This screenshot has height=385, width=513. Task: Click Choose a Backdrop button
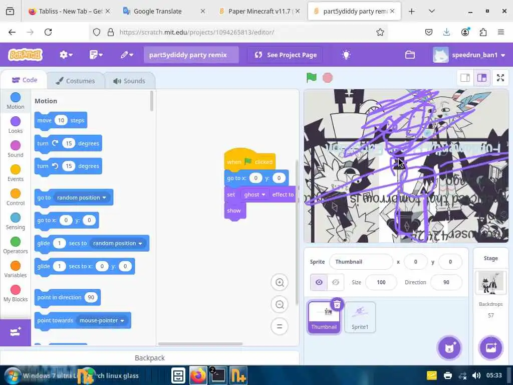(491, 348)
